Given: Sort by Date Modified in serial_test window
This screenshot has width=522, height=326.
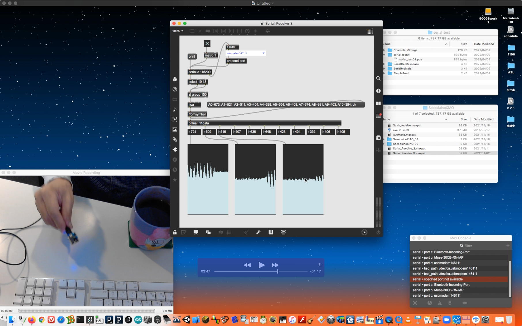Looking at the screenshot, I should pos(484,44).
